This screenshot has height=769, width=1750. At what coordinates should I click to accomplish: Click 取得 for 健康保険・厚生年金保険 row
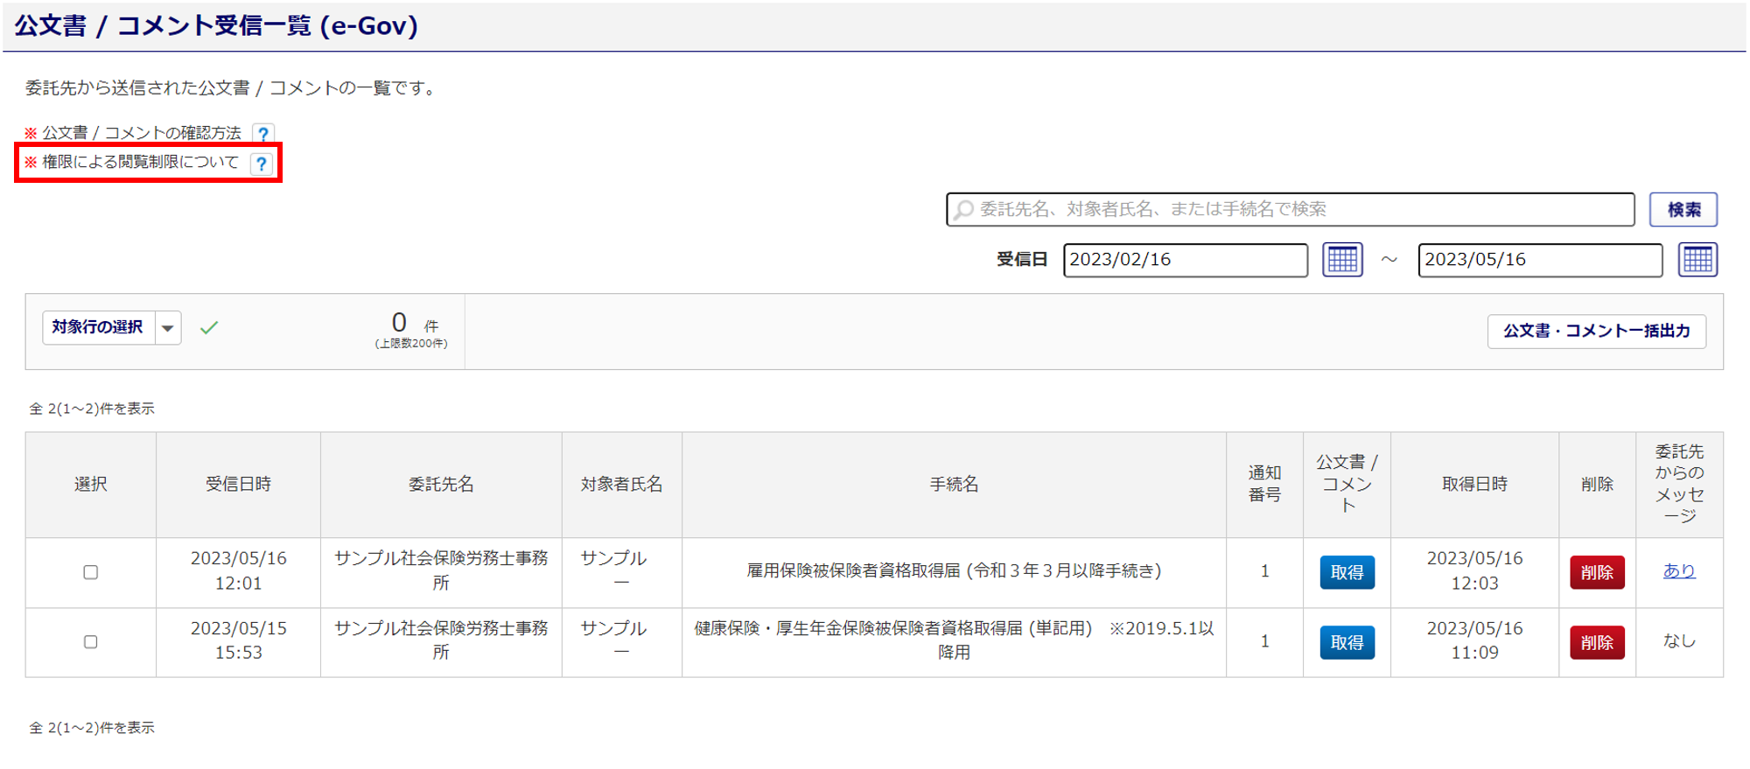pyautogui.click(x=1347, y=643)
